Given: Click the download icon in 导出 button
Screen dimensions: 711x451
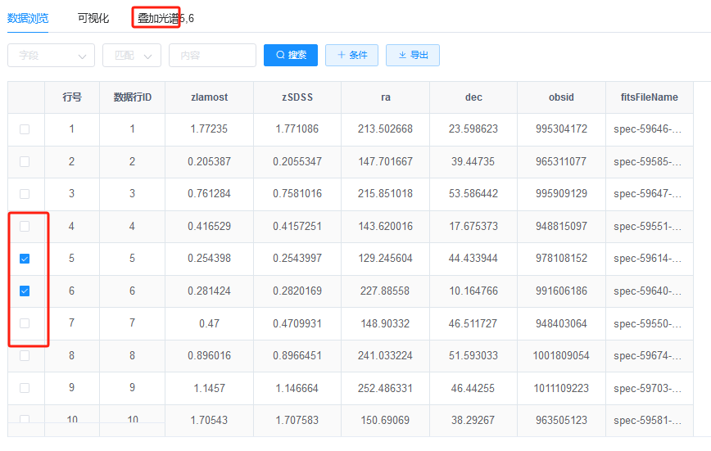Looking at the screenshot, I should click(401, 56).
